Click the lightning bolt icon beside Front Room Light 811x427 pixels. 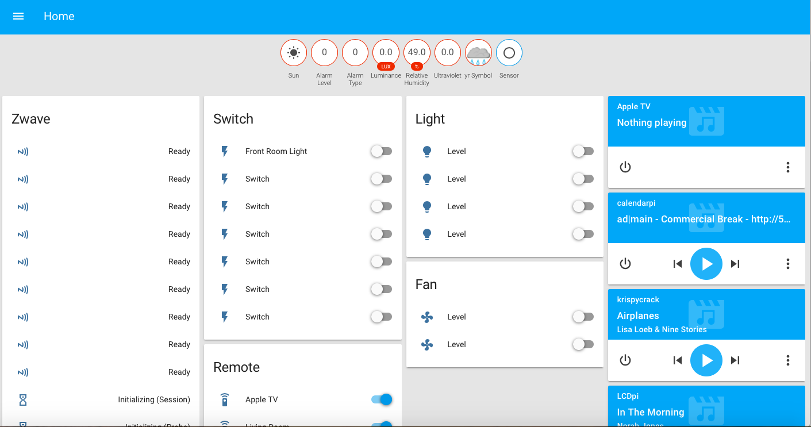224,151
